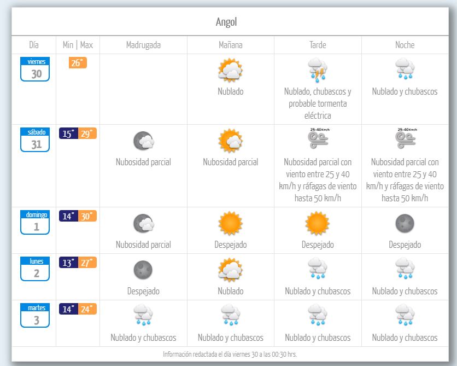Viewport: 457px width, 366px height.
Task: Click the "martes 3" date badge
Action: [35, 316]
